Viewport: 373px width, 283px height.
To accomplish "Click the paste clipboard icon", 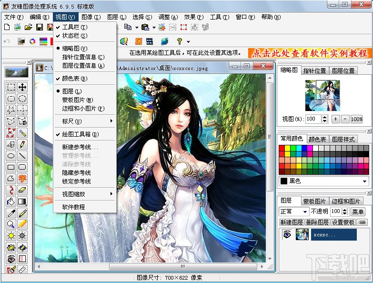I will 145,27.
